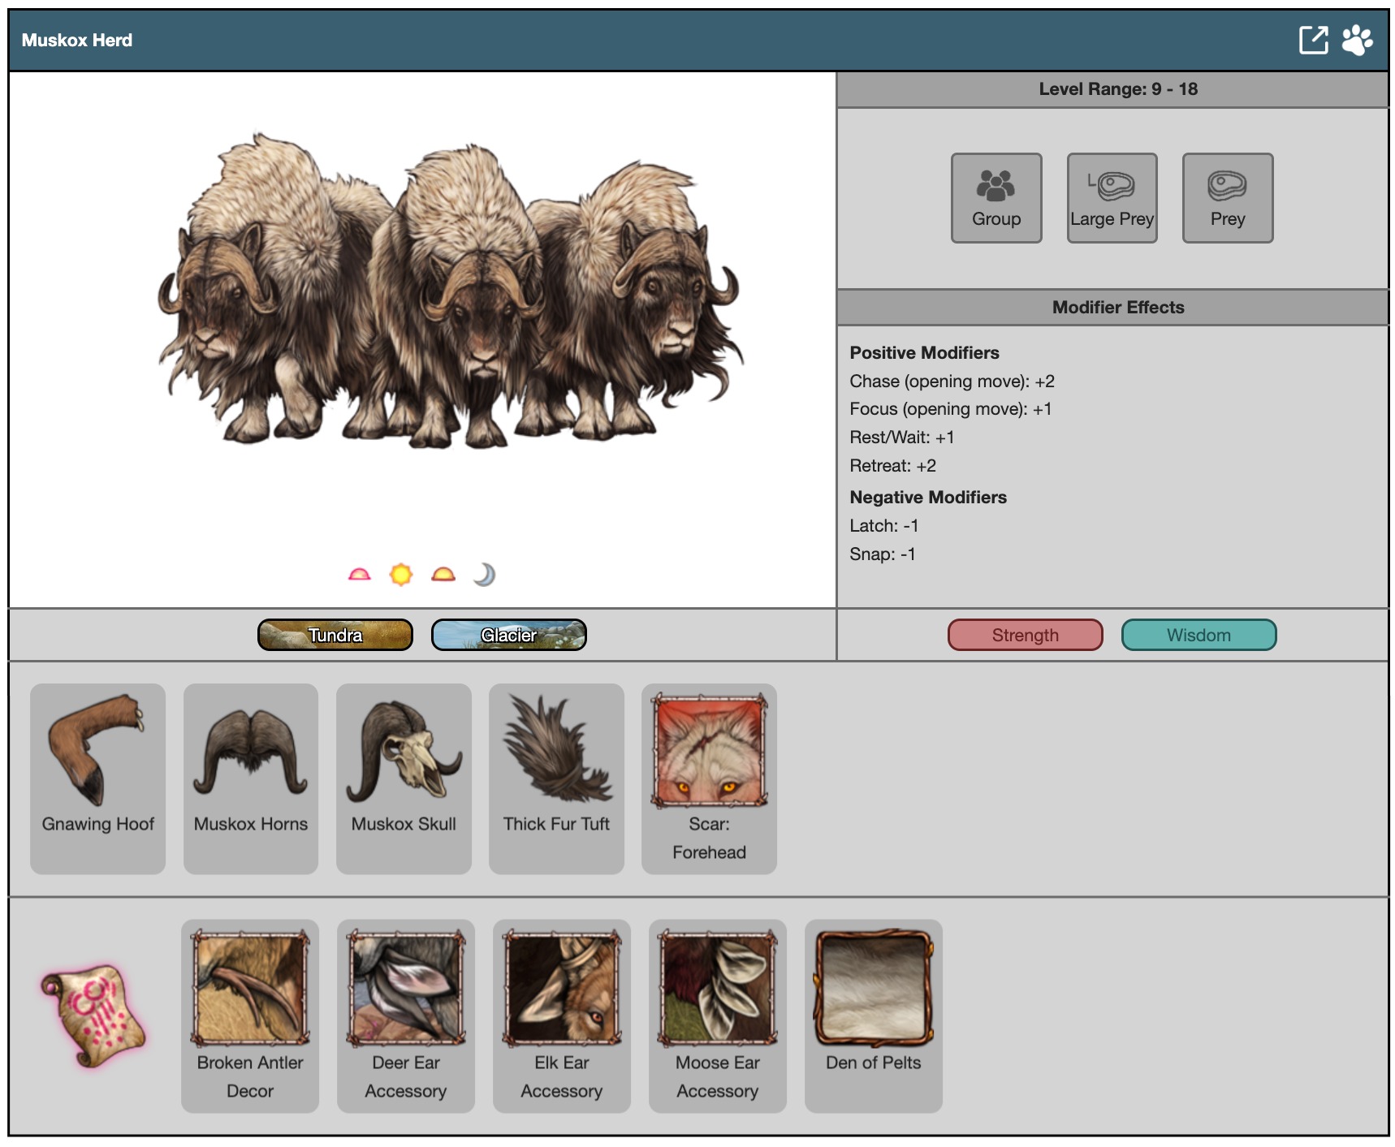This screenshot has width=1395, height=1147.
Task: Open the Glacier biome tag
Action: point(508,635)
